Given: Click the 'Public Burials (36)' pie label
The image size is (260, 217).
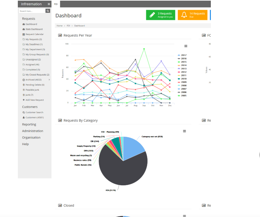Looking at the screenshot, I should coord(83,165).
